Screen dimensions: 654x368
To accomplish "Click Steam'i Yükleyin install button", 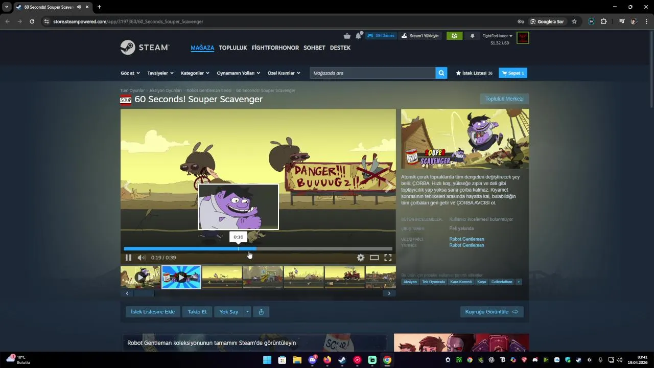I will [420, 36].
